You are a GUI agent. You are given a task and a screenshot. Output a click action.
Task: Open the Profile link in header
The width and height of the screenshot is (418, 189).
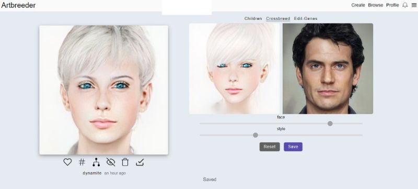pyautogui.click(x=392, y=5)
